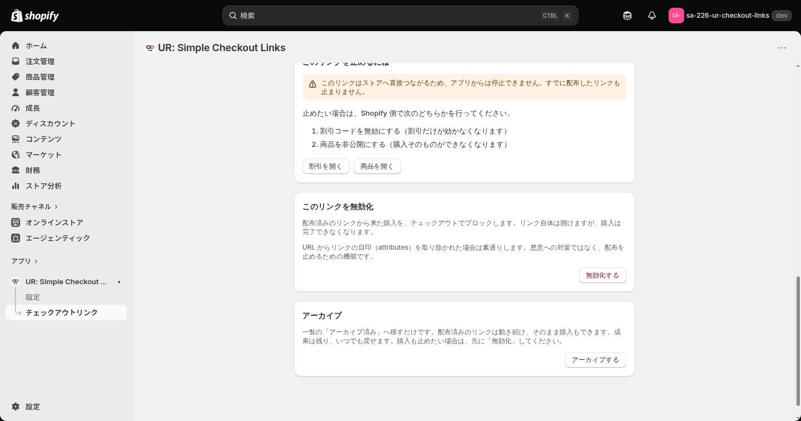Click the customers person icon
This screenshot has height=421, width=801.
[x=16, y=92]
